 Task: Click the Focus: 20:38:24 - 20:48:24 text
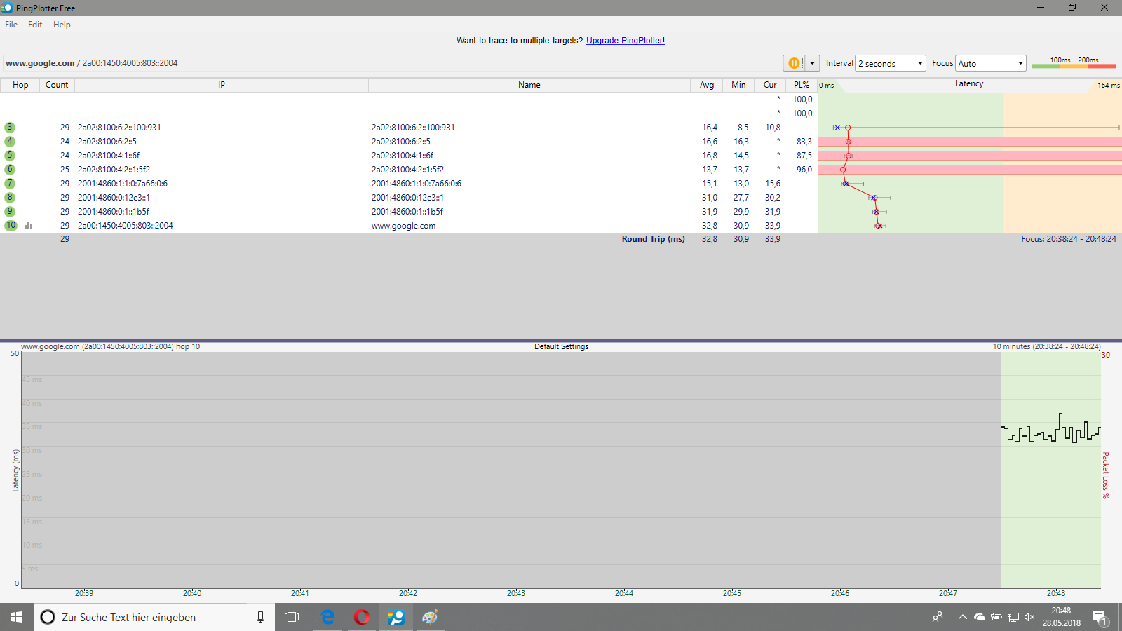[1069, 239]
